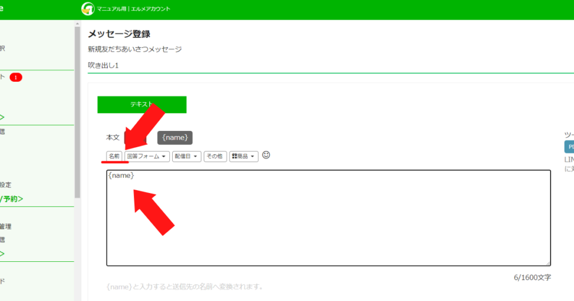Click the sidebar vertical scrollbar thumb

pyautogui.click(x=77, y=112)
